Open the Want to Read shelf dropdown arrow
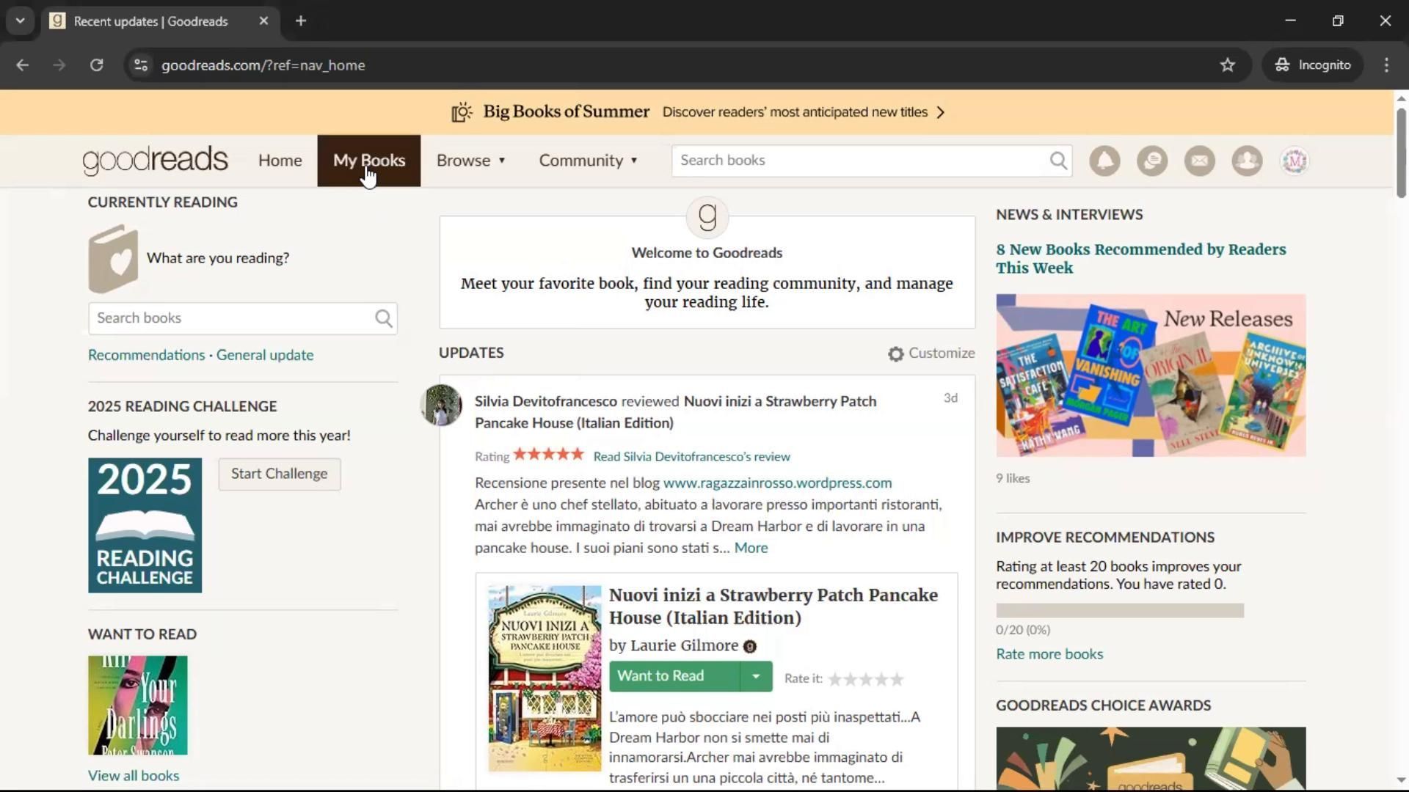This screenshot has width=1409, height=792. (756, 676)
